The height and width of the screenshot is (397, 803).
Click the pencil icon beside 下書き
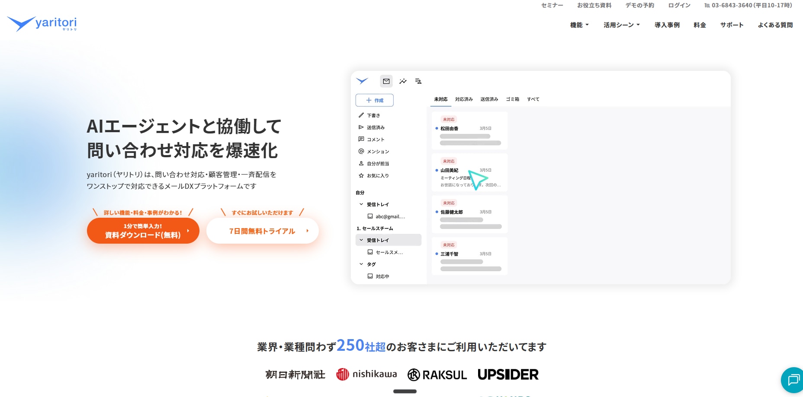click(x=361, y=115)
